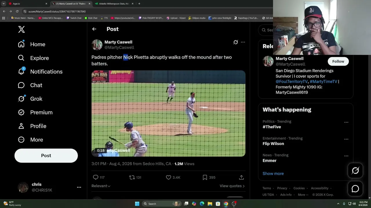
Task: Open the Premium subscription page
Action: click(35, 112)
